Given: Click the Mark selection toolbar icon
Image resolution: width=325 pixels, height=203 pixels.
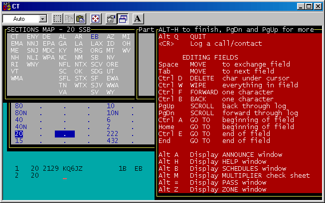Looking at the screenshot, I should point(57,19).
